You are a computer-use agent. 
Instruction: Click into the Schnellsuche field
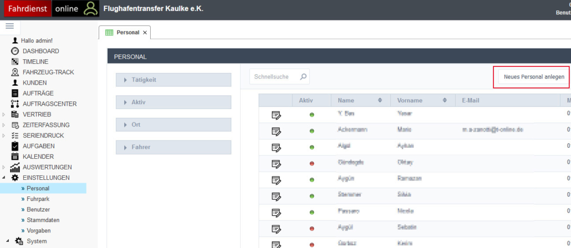pos(273,77)
